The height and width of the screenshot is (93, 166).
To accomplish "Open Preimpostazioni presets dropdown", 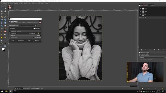I will 28,26.
